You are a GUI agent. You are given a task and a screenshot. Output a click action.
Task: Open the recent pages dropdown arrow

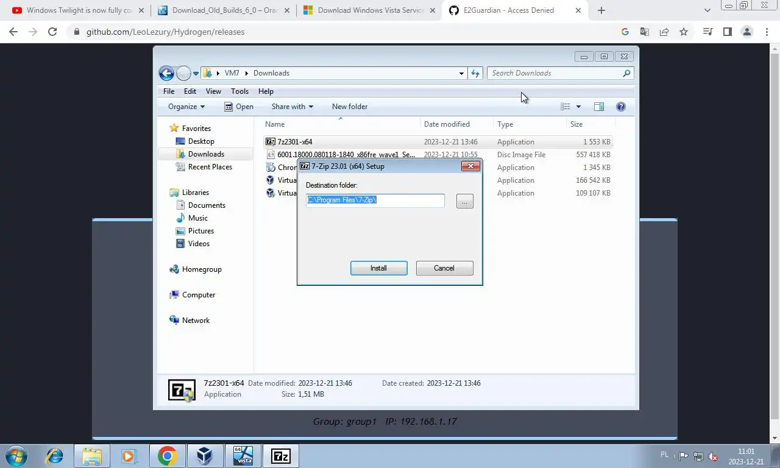tap(196, 73)
